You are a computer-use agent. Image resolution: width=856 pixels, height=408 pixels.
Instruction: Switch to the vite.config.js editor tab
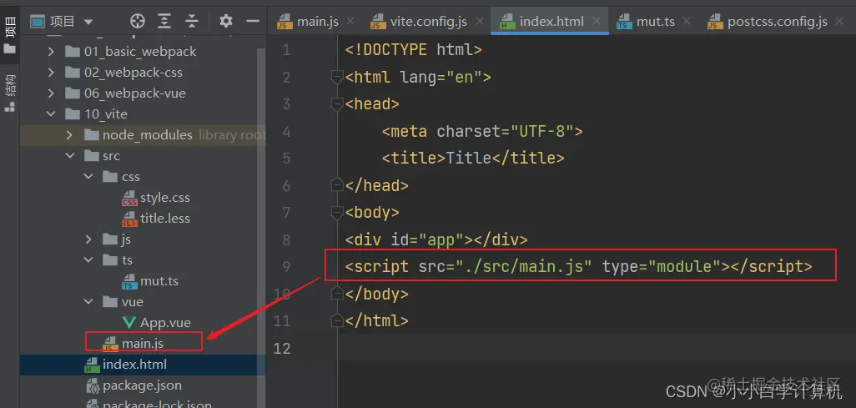429,22
